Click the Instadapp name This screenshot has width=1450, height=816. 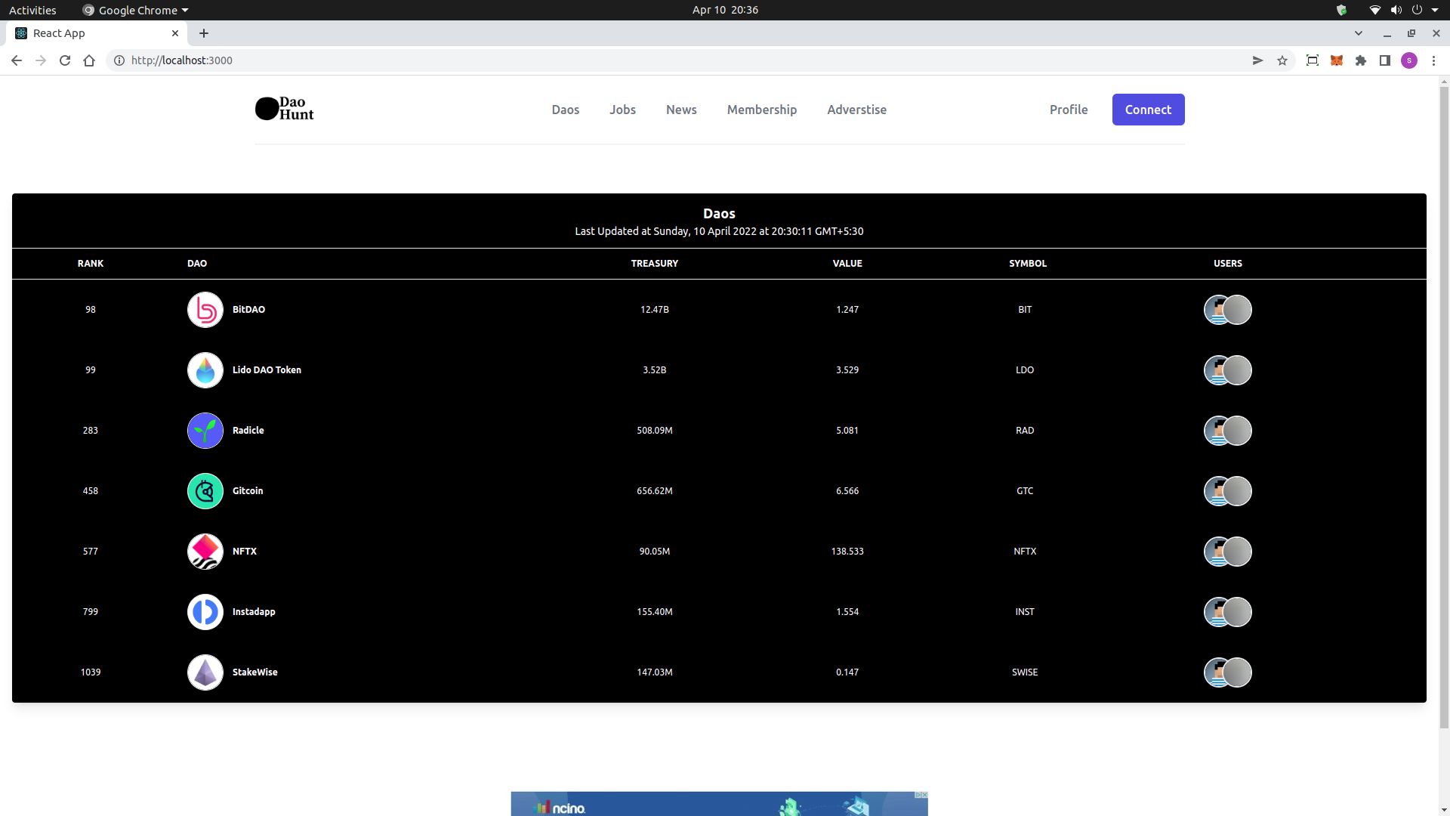pos(254,612)
